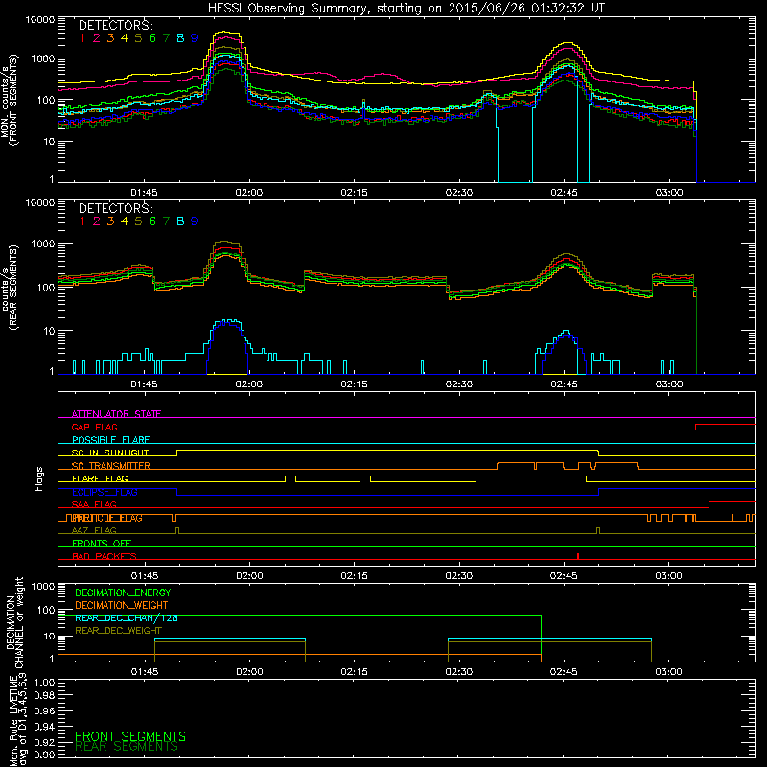Click the ATTENUATOR_STATE flag label
767x767 pixels.
coord(116,414)
